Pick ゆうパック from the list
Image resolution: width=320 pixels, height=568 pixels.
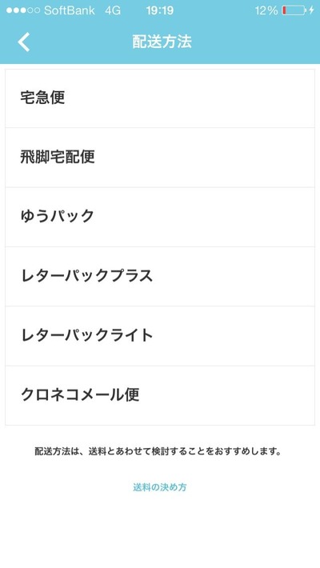(160, 217)
